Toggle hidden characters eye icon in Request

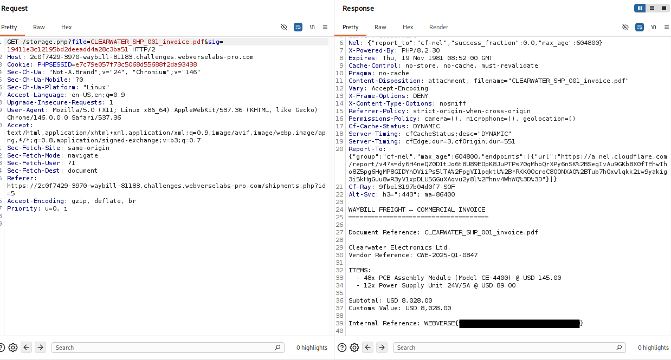(284, 27)
